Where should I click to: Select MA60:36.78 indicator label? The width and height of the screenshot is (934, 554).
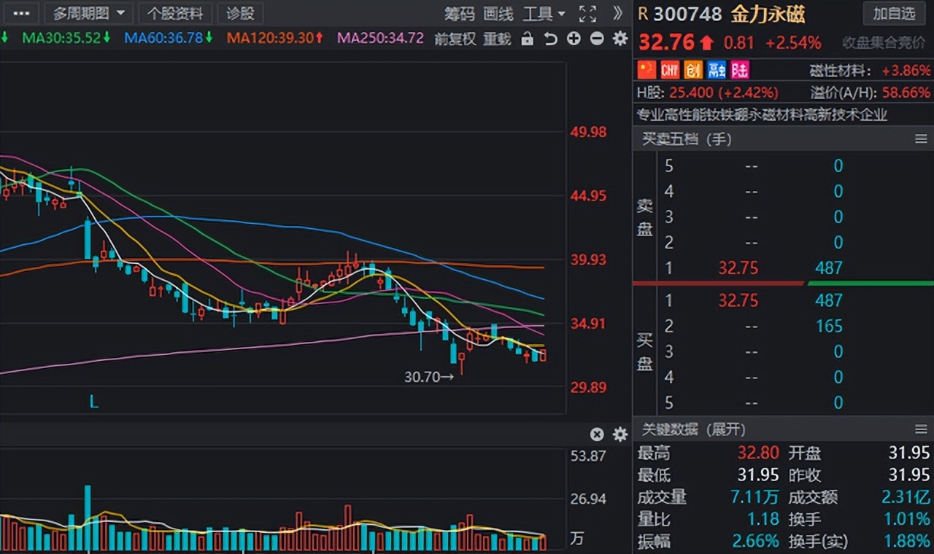click(x=169, y=38)
